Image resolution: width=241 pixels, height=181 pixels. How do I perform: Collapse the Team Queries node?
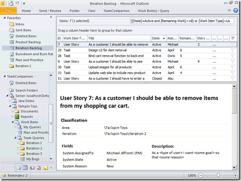(x=15, y=138)
